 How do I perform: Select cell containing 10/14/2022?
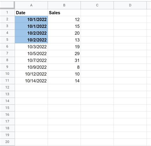pos(31,81)
